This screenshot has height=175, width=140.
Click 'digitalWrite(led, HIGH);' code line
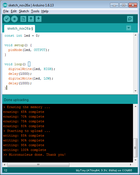(x=32, y=69)
